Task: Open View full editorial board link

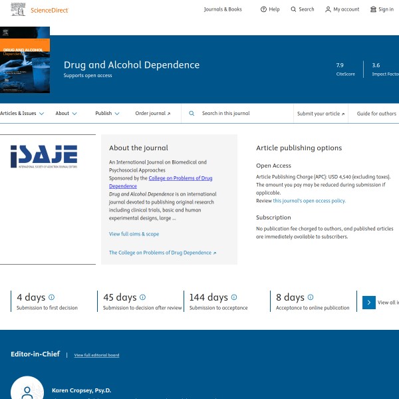Action: (96, 355)
